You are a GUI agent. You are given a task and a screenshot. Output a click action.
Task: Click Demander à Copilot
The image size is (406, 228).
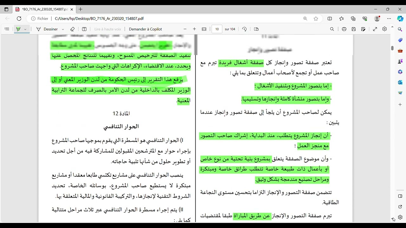[x=145, y=29]
